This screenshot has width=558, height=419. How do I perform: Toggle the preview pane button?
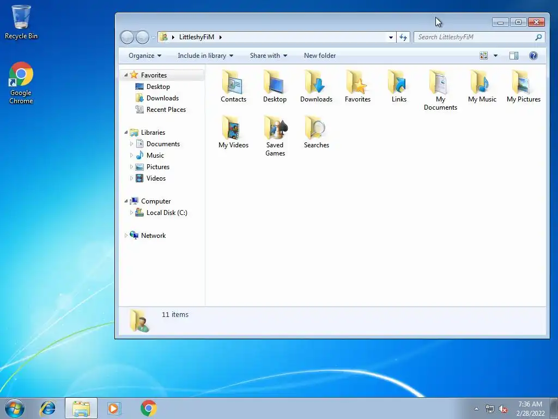pos(514,56)
